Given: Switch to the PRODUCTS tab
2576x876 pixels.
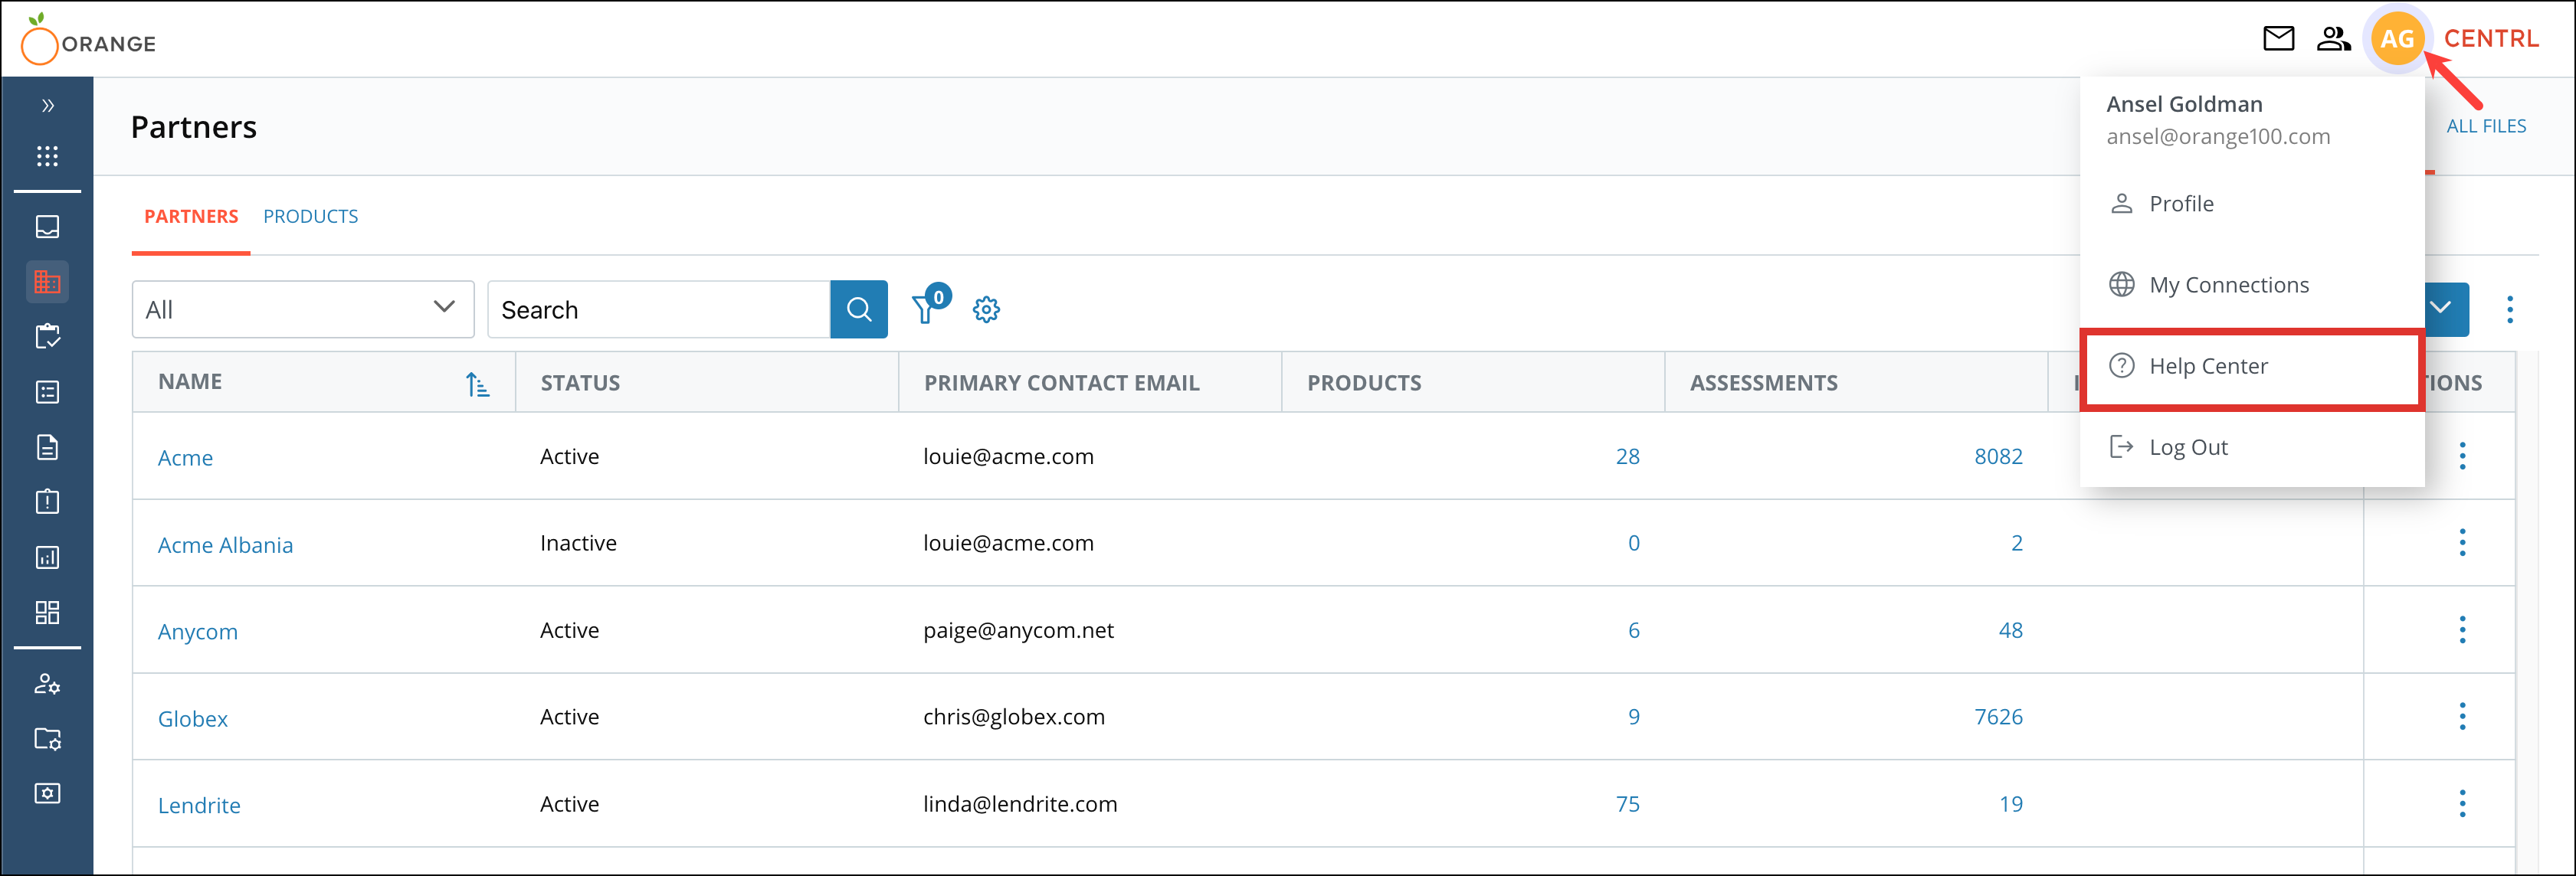Looking at the screenshot, I should click(310, 217).
